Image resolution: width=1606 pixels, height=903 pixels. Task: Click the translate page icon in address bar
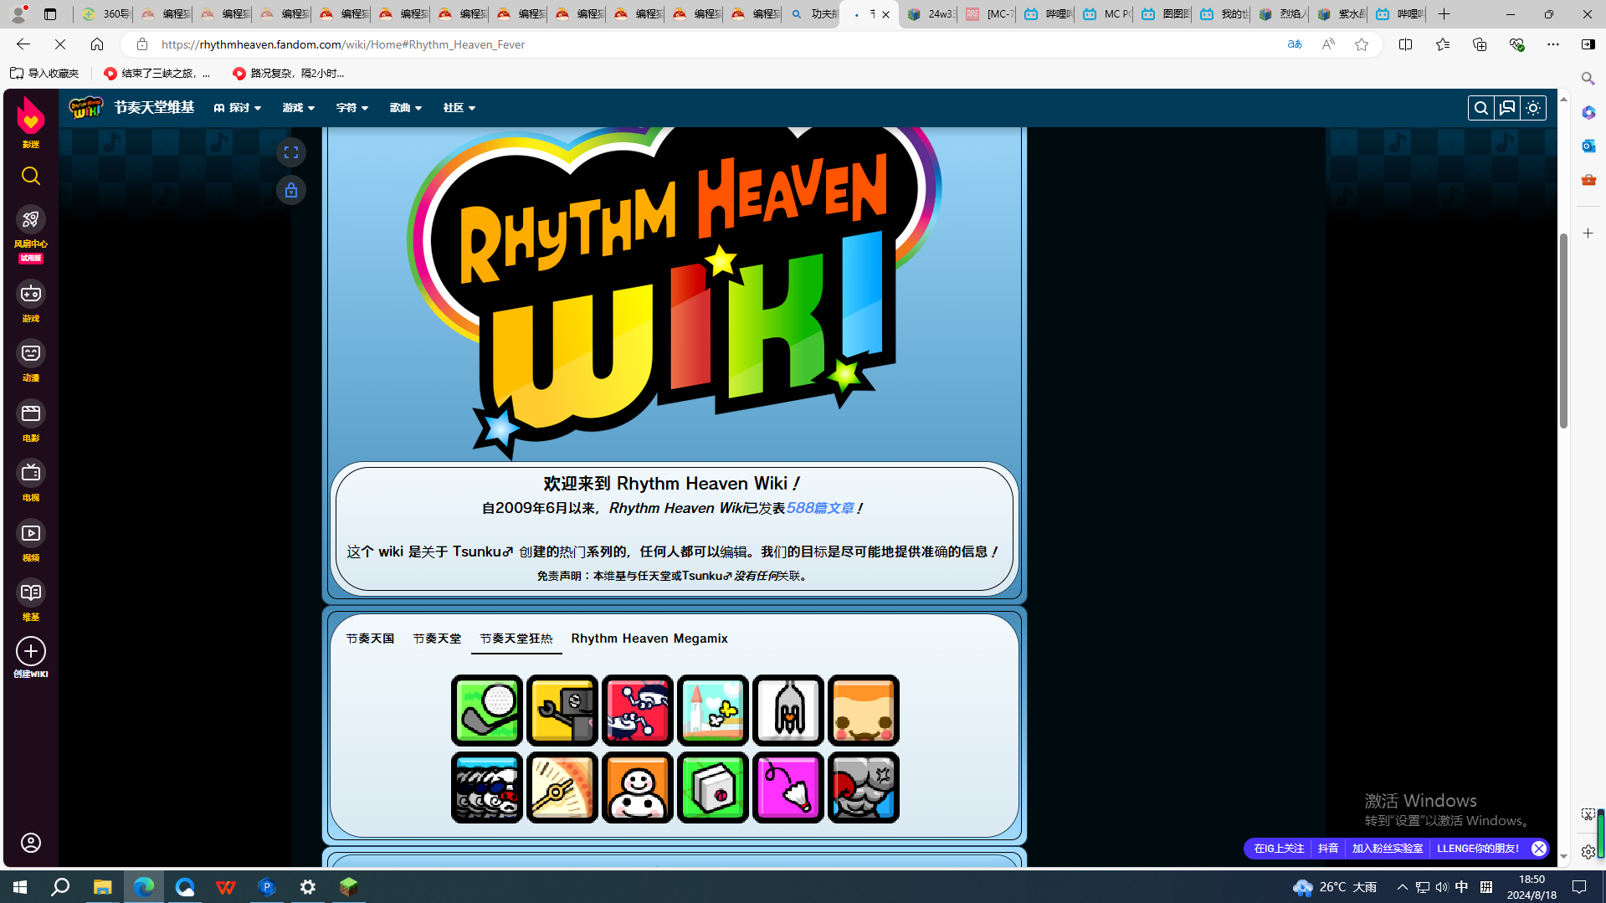1295,44
